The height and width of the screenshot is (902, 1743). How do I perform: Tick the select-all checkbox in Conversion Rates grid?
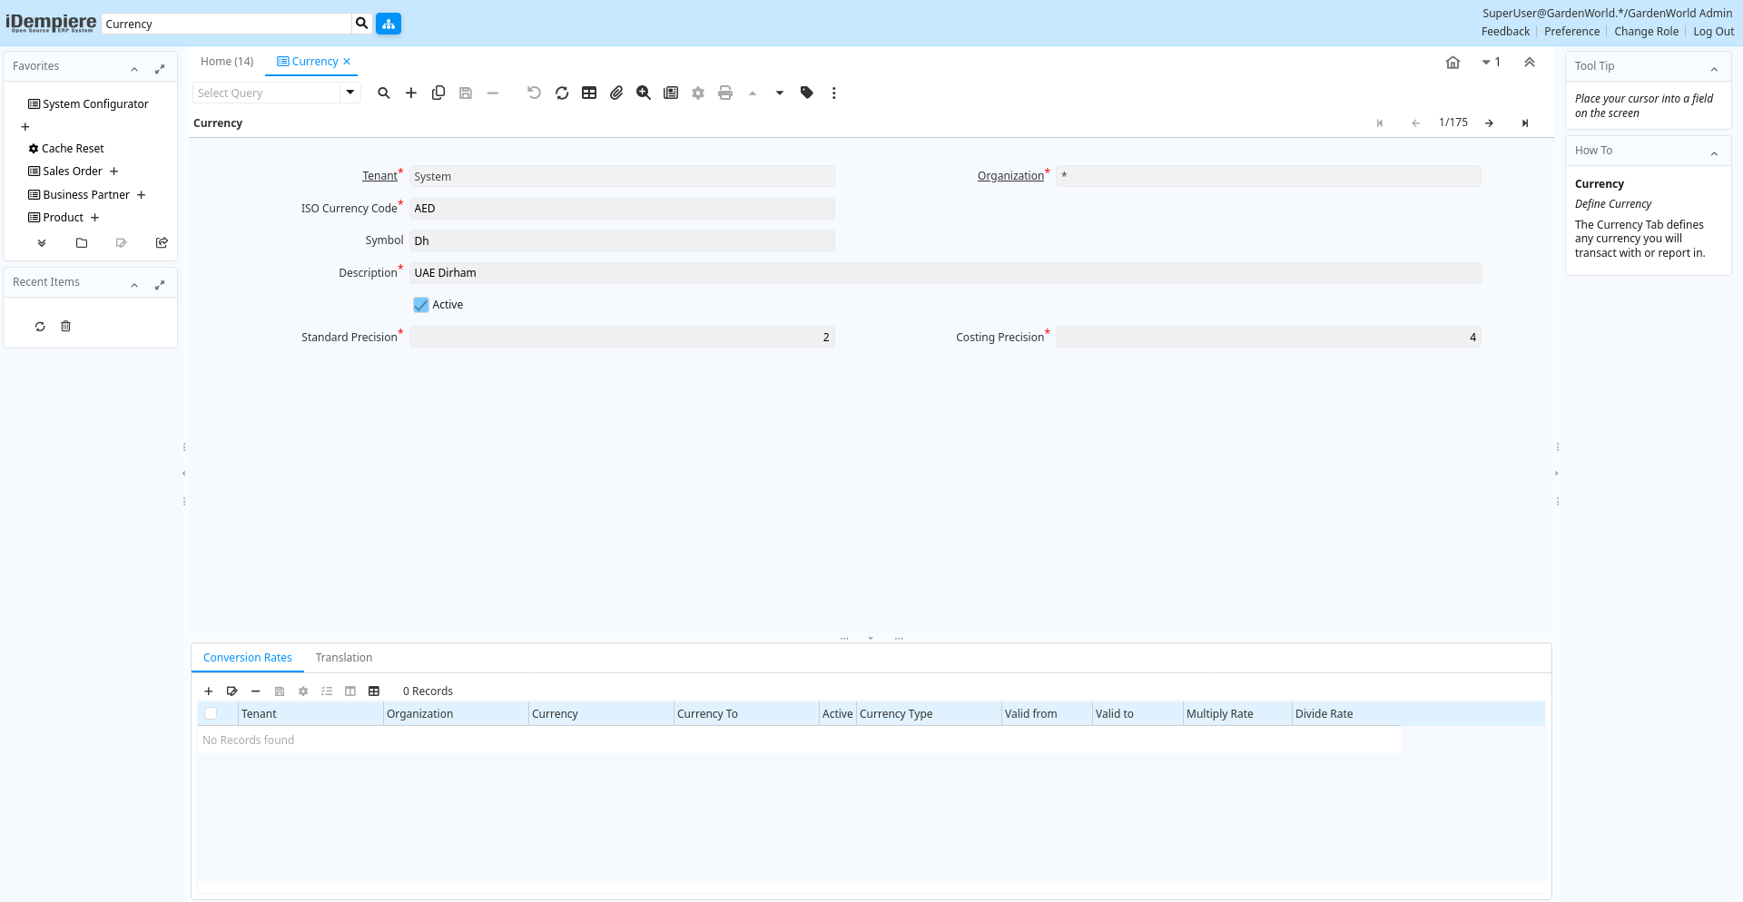point(211,714)
